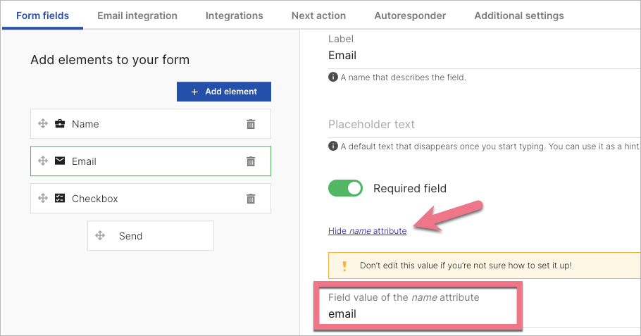This screenshot has height=336, width=641.
Task: Click the Placeholder text input field
Action: point(479,125)
